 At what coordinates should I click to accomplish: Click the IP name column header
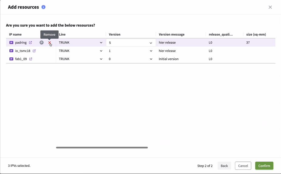(x=15, y=34)
